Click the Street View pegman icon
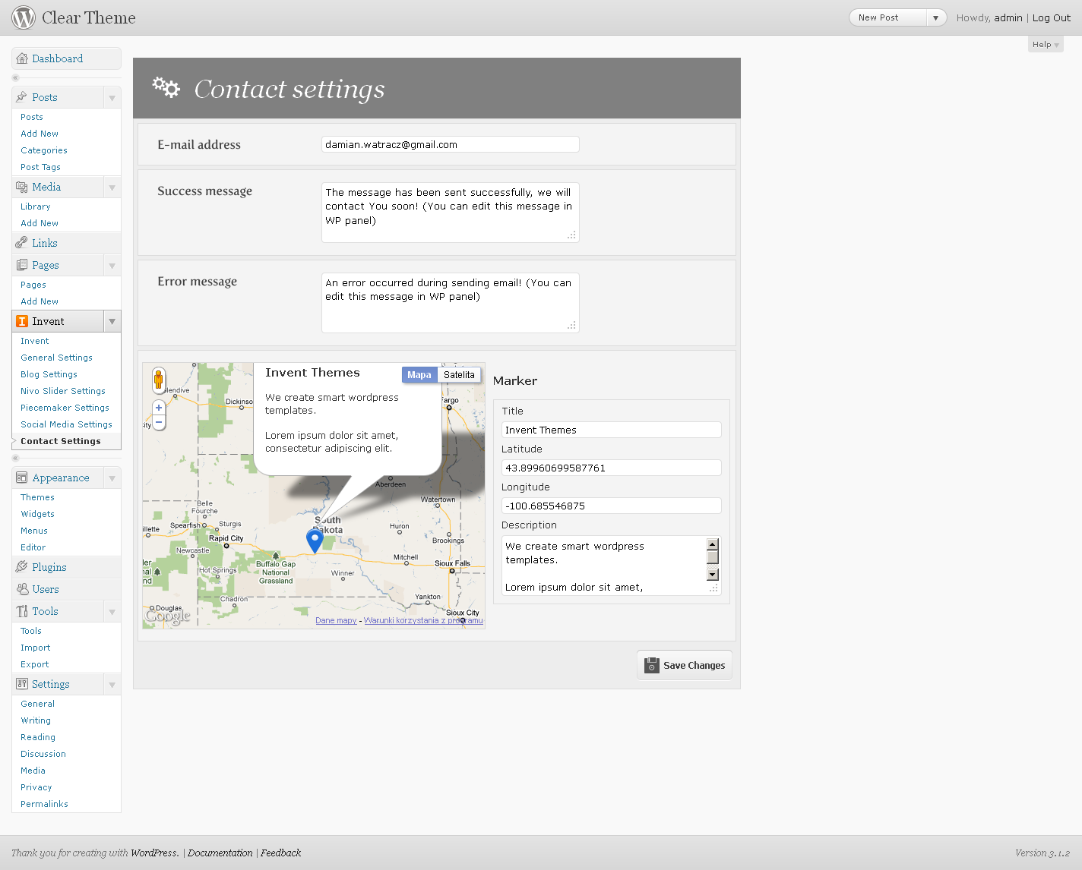1082x870 pixels. coord(158,379)
